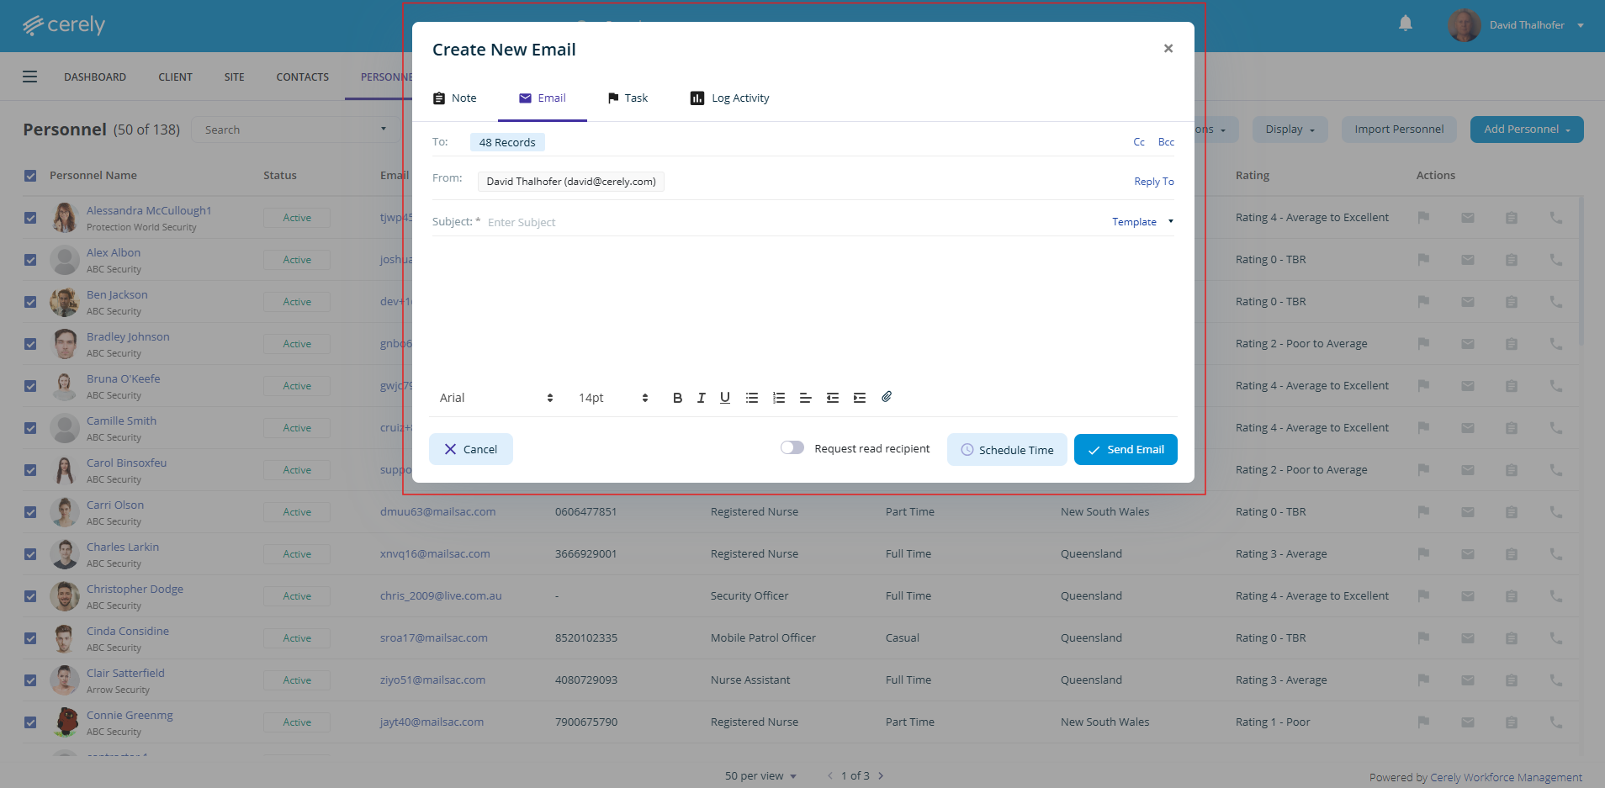1605x788 pixels.
Task: Click the Bold formatting icon
Action: 677,398
